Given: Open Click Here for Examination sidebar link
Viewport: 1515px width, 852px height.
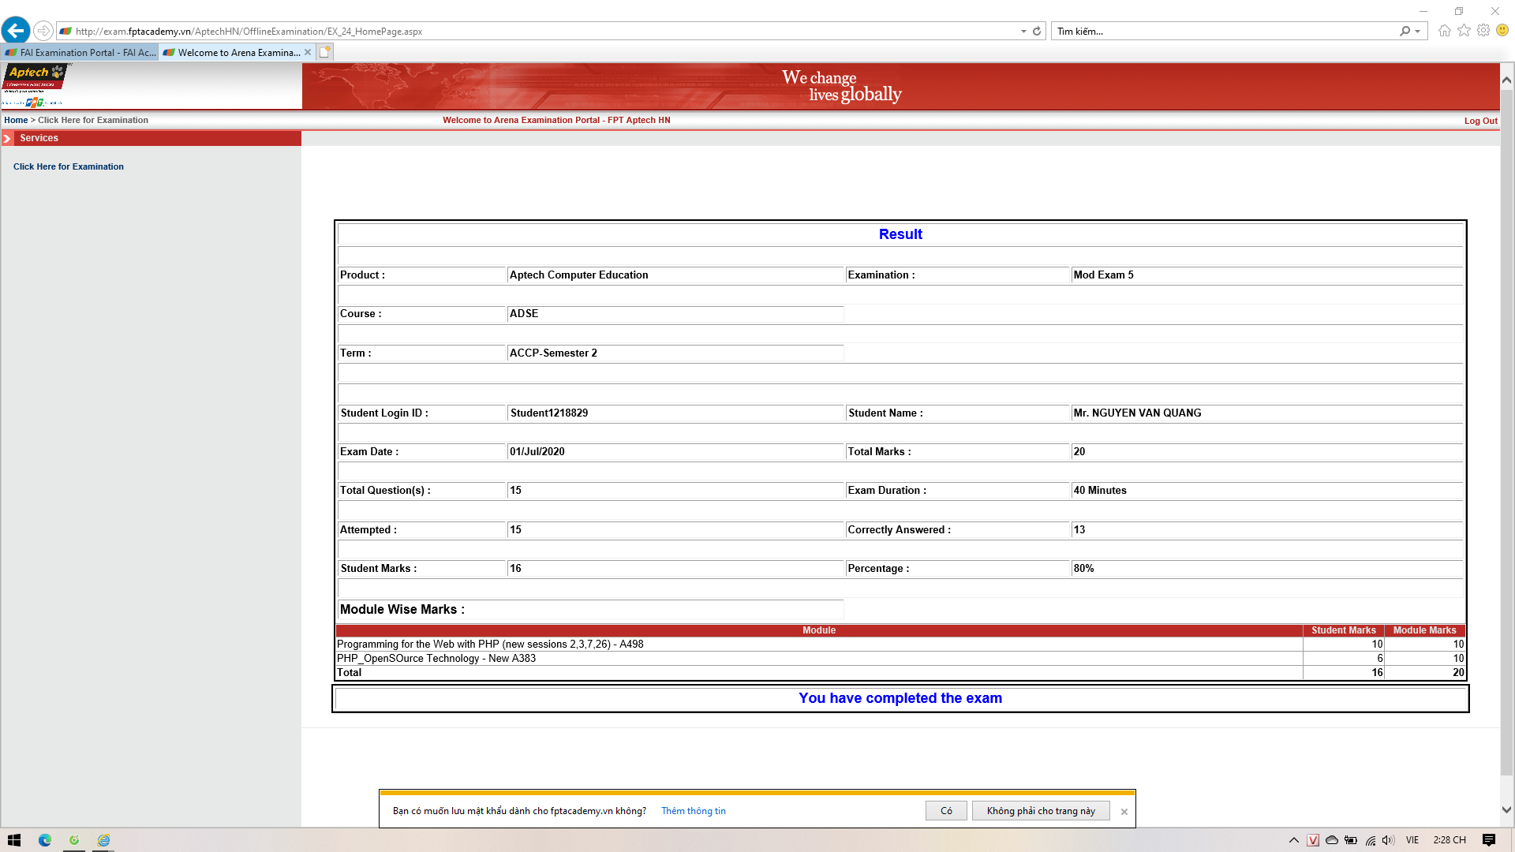Looking at the screenshot, I should (69, 166).
